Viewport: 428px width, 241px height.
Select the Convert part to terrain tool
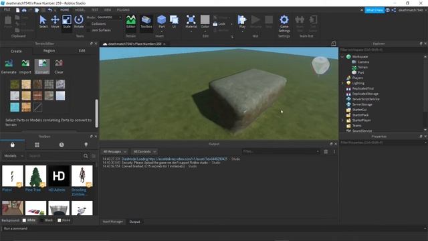tap(42, 67)
